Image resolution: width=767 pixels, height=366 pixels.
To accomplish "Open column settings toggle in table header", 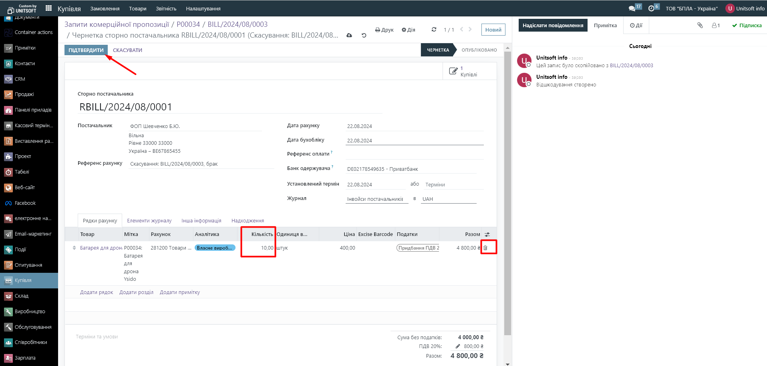I will click(x=487, y=234).
